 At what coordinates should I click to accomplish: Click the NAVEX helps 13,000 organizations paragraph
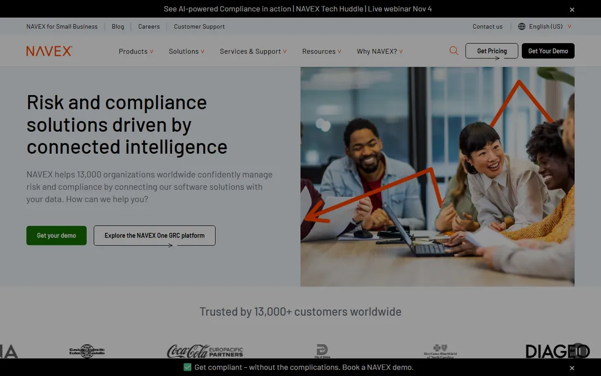tap(150, 187)
